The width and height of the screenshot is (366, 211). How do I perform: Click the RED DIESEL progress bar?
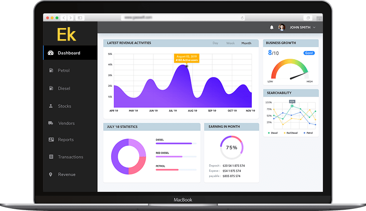(x=176, y=157)
